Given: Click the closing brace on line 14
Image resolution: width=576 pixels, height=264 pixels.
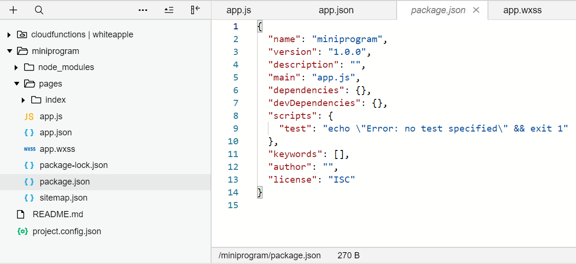Looking at the screenshot, I should [x=259, y=193].
